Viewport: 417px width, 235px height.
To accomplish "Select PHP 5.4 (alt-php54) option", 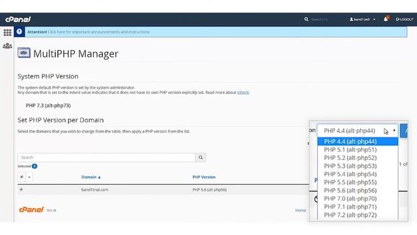I will point(358,174).
